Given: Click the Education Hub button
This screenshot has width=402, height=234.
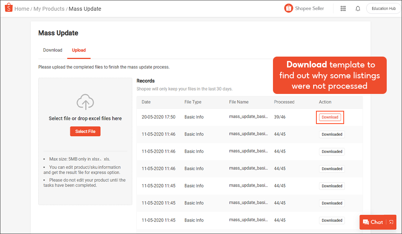Looking at the screenshot, I should pos(383,8).
